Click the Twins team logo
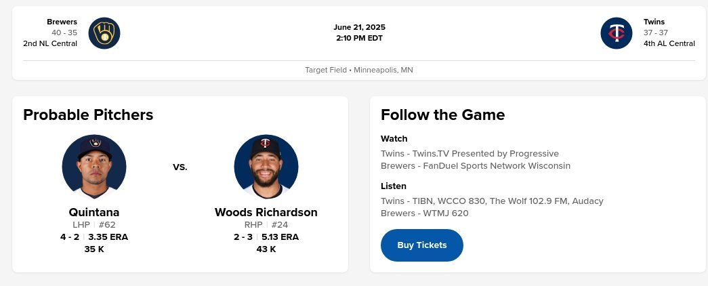 616,33
